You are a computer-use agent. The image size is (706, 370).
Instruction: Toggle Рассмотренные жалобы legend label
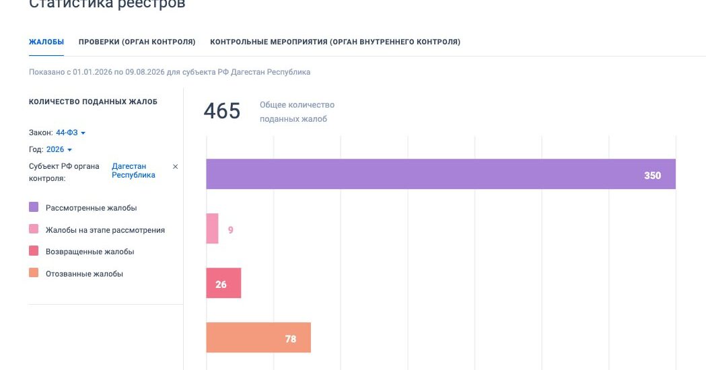[x=91, y=208]
